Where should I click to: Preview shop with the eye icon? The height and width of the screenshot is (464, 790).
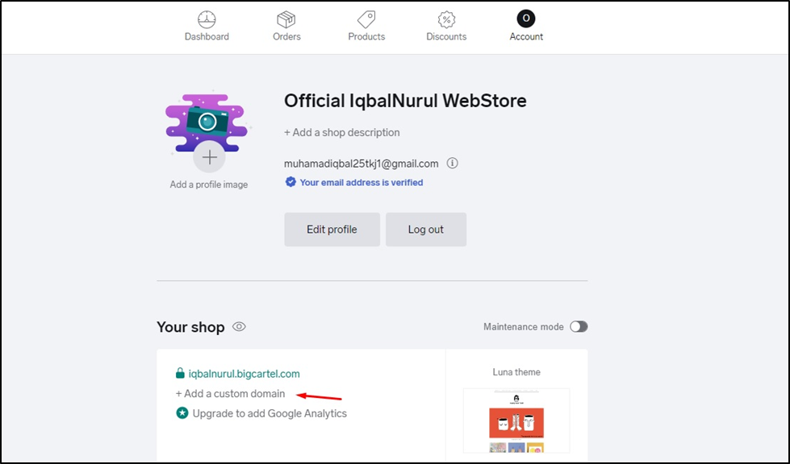pos(239,327)
